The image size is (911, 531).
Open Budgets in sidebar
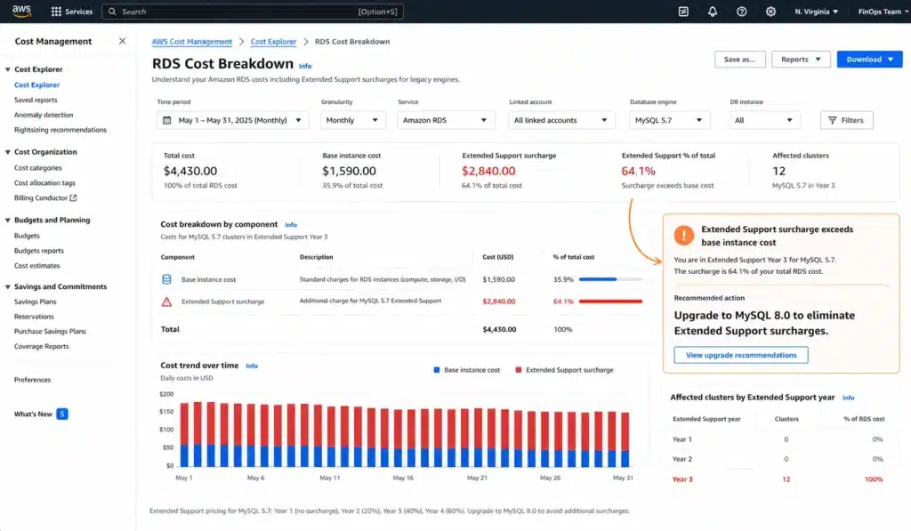[27, 236]
